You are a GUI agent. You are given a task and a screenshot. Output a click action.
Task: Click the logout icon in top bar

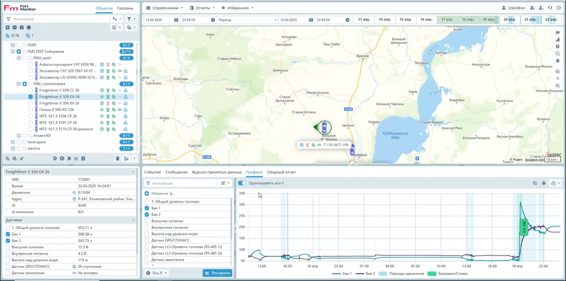[x=558, y=8]
